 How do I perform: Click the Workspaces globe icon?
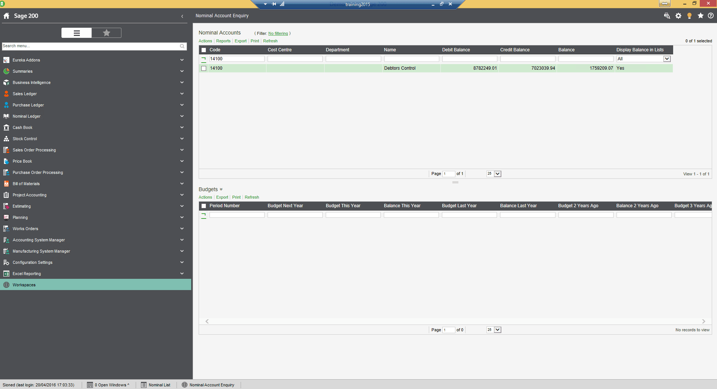coord(6,285)
